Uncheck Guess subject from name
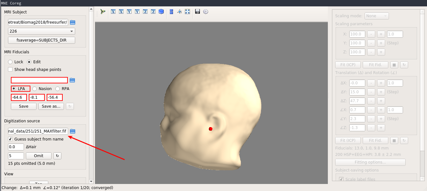This screenshot has width=427, height=191. (x=10, y=139)
